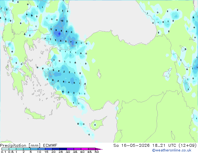This screenshot has width=198, height=153.
Task: Click the 2–5 mm legend swatch
Action: click(27, 149)
